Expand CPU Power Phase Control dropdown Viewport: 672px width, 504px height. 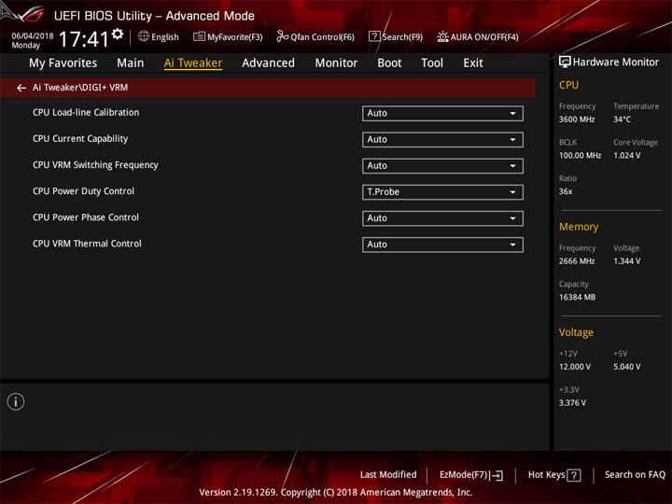coord(442,218)
